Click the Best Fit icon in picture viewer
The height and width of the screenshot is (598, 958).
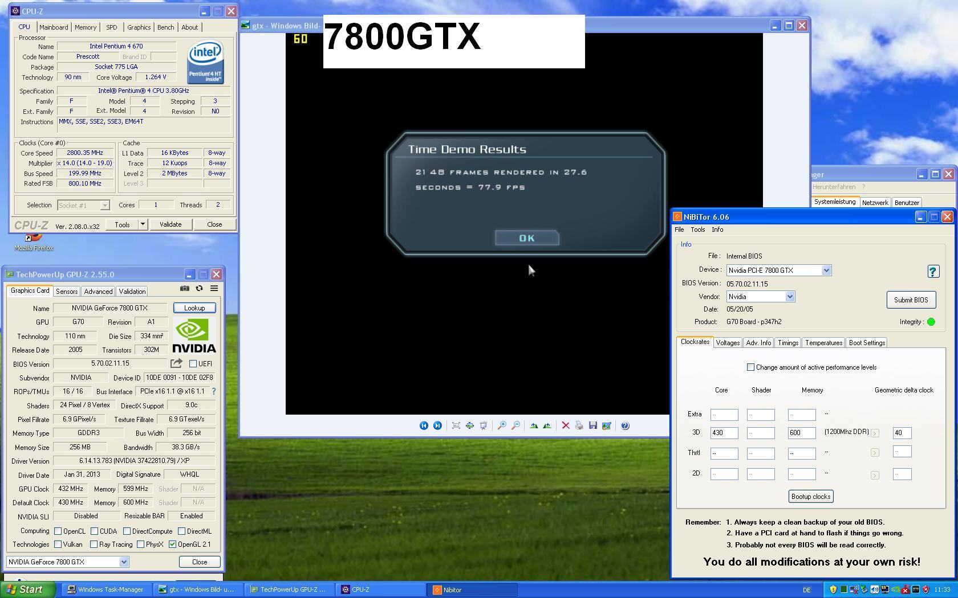456,425
